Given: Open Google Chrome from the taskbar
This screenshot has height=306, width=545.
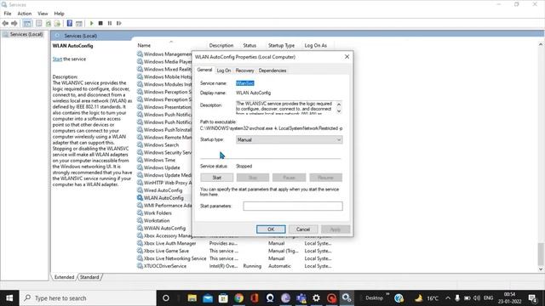Looking at the screenshot, I should tap(238, 298).
